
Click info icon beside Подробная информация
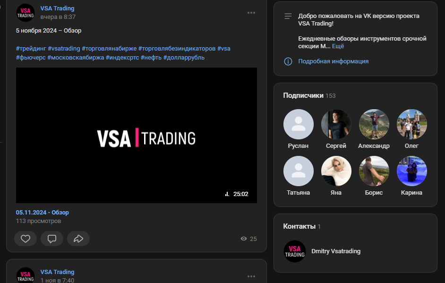tap(288, 61)
